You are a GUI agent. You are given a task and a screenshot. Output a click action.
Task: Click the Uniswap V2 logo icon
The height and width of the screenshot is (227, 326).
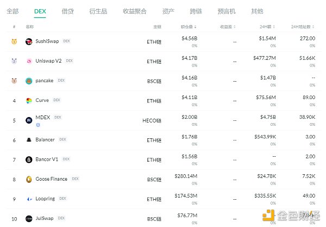[29, 61]
